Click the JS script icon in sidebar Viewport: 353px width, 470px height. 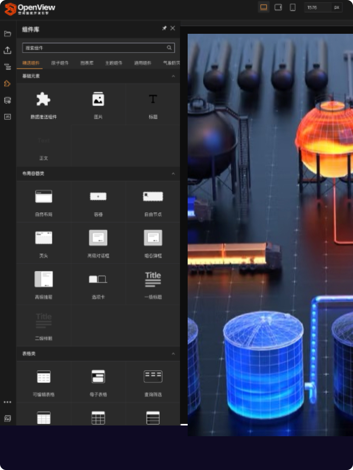coord(7,117)
